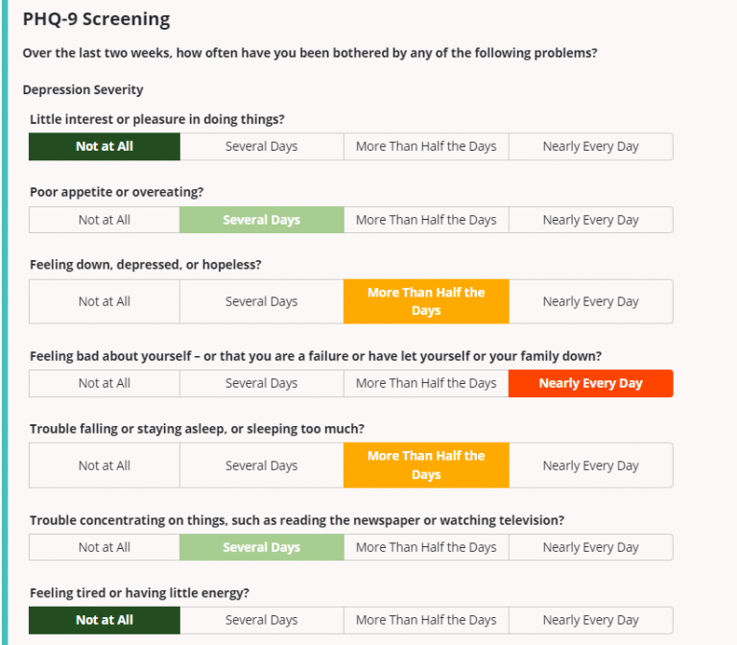This screenshot has height=645, width=737.
Task: Pick 'Not at All' for trouble concentrating
Action: point(105,547)
